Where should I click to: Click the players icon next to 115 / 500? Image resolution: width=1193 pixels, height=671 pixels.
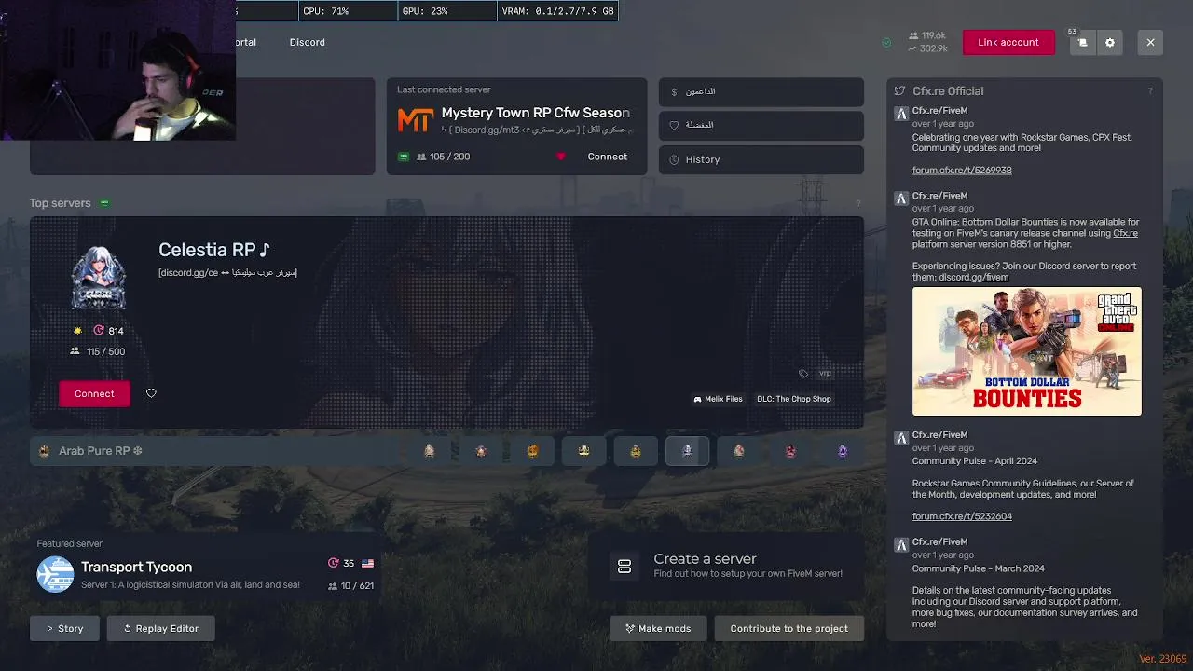click(75, 351)
